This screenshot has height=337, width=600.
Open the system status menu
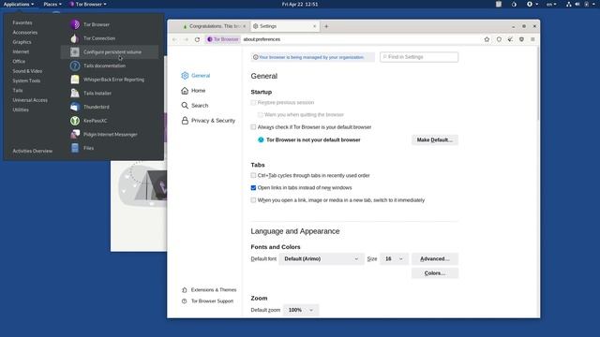pyautogui.click(x=581, y=4)
